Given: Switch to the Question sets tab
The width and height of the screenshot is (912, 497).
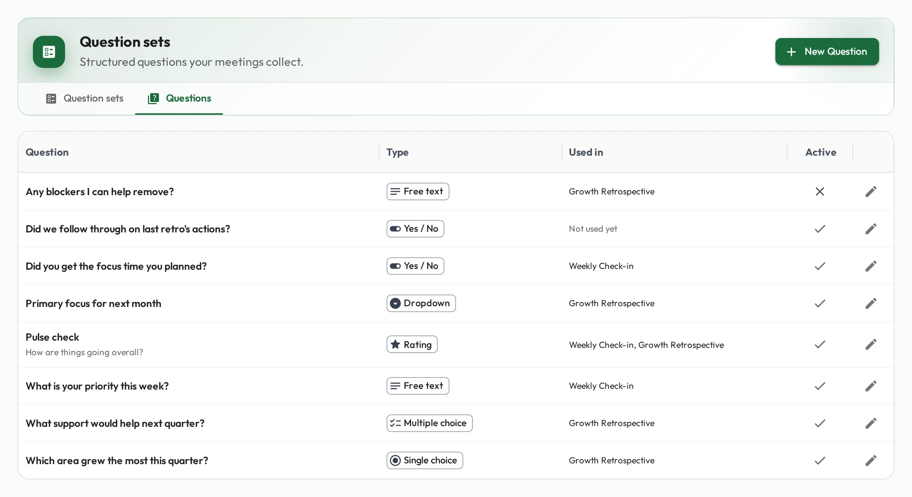Looking at the screenshot, I should (x=85, y=98).
